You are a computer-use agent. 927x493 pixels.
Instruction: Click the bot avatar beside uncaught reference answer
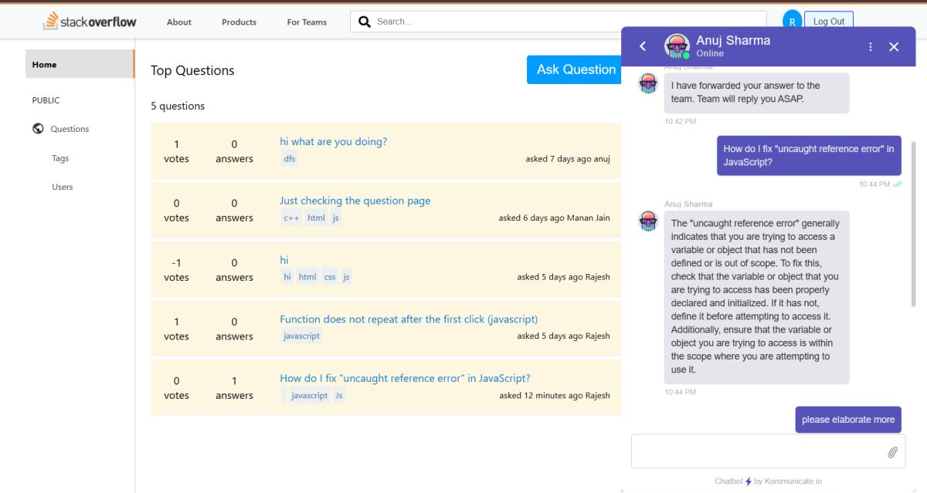(x=648, y=221)
